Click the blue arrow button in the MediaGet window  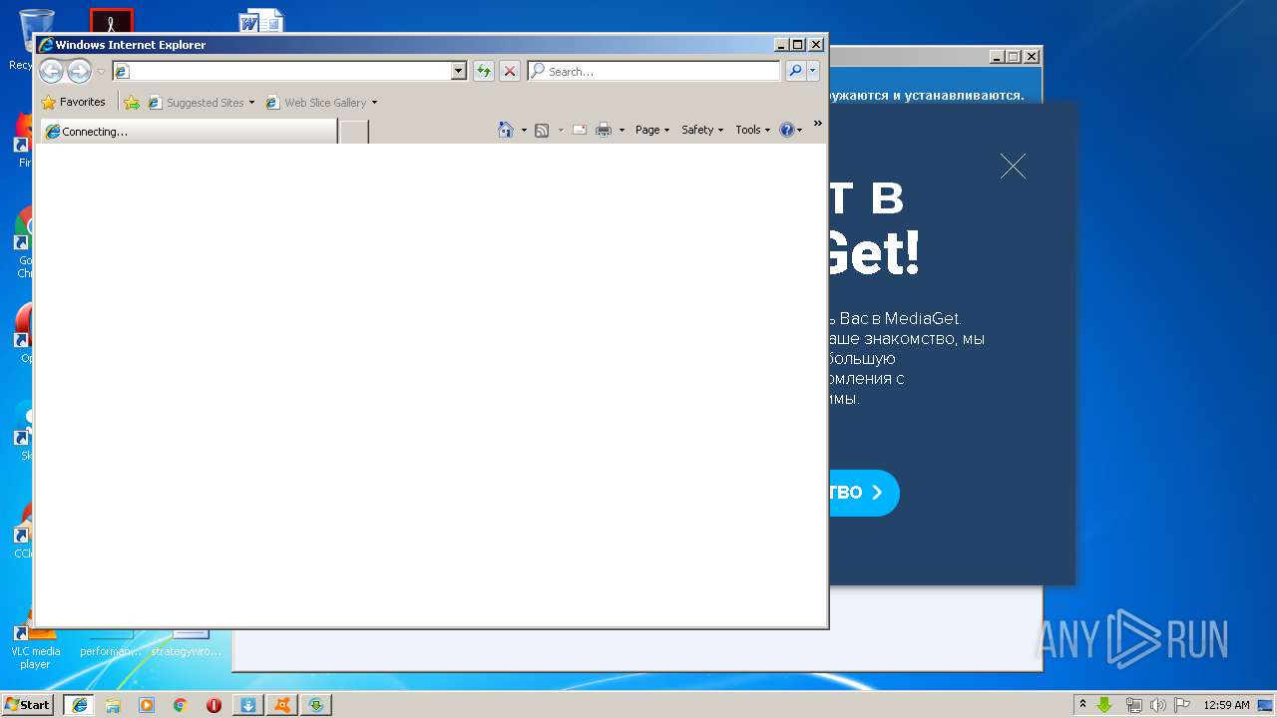[x=864, y=493]
